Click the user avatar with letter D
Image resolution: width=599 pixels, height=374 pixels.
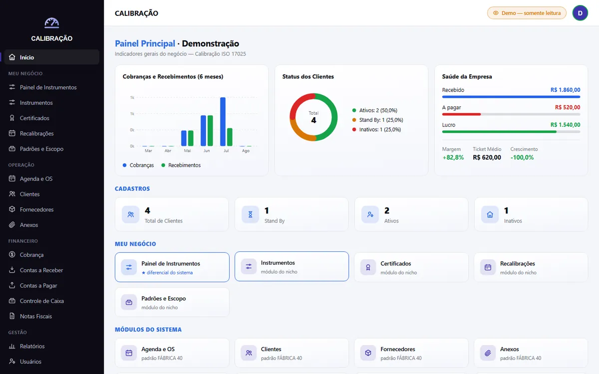(x=580, y=13)
